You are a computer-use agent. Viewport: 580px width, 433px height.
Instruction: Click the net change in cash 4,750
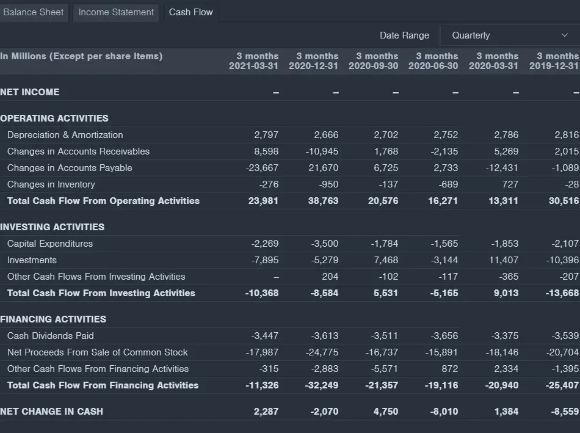[x=386, y=412]
